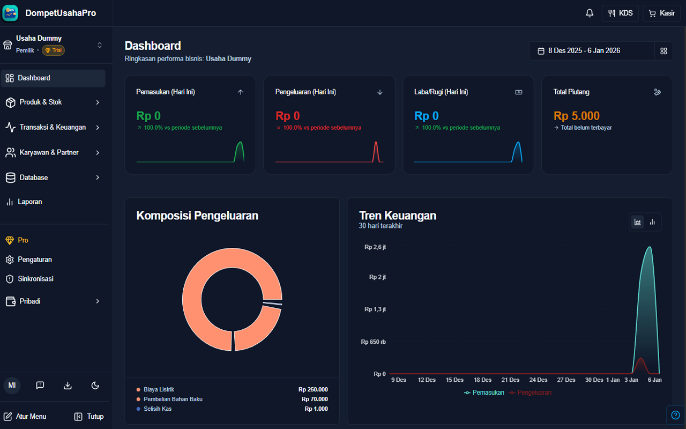Open the feedback chat icon
This screenshot has width=686, height=429.
[x=40, y=385]
